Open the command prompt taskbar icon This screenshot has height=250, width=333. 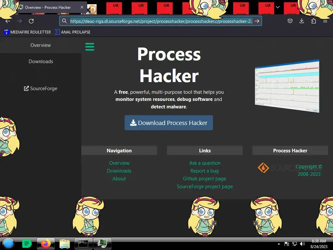click(84, 243)
